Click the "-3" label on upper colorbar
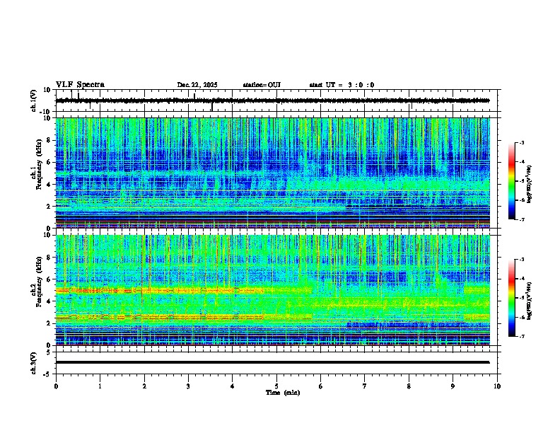 pos(521,143)
